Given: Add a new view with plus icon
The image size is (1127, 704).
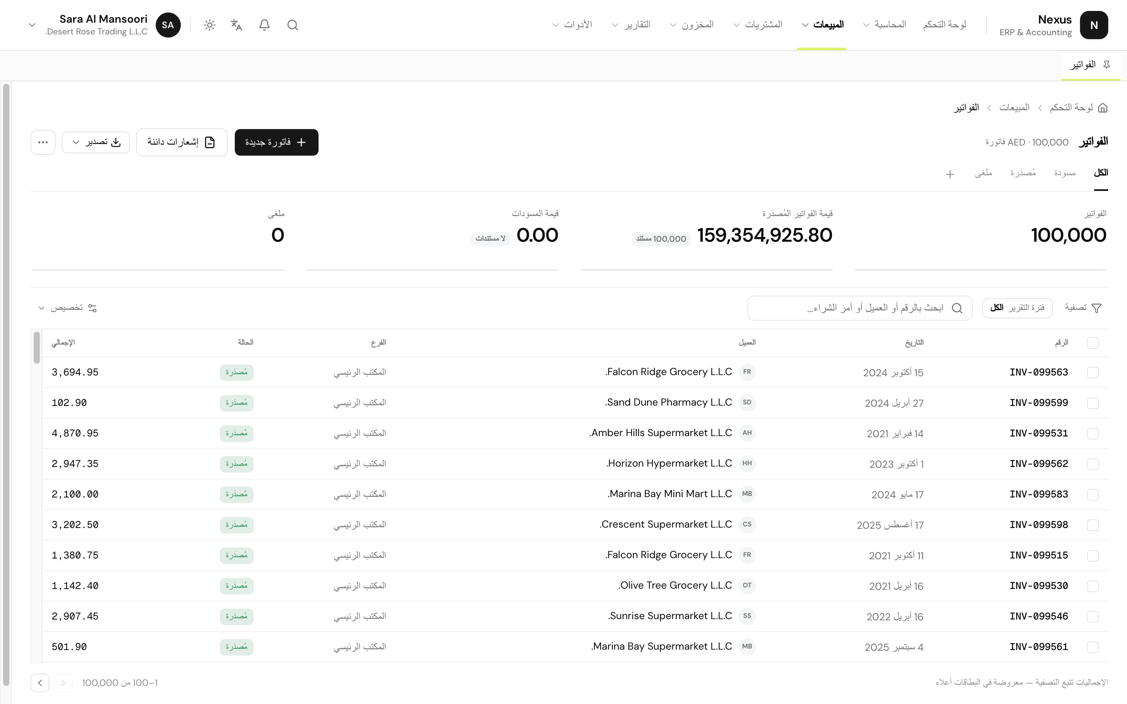Looking at the screenshot, I should tap(950, 174).
